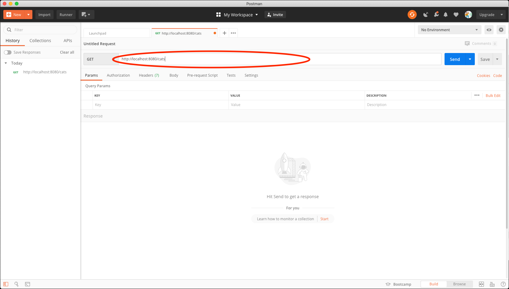Click the Comments icon
The width and height of the screenshot is (509, 289).
click(x=467, y=43)
